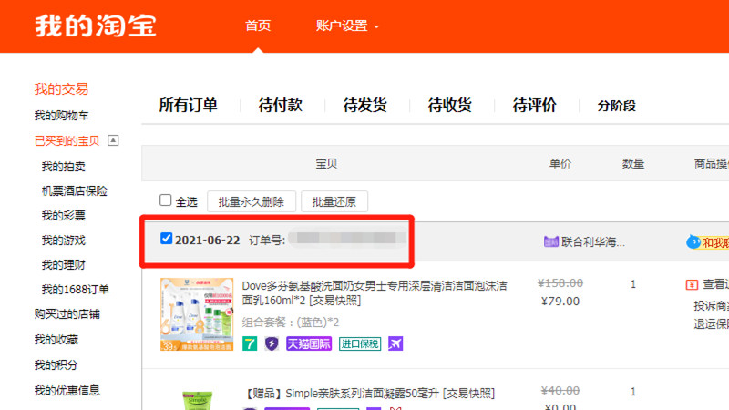This screenshot has width=729, height=410.
Task: Click the 数量 column header
Action: tap(633, 164)
